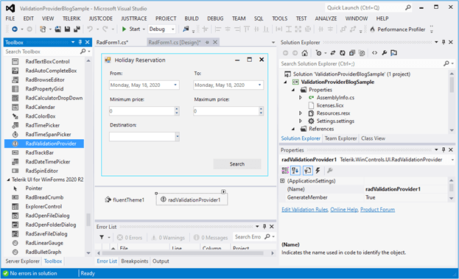The width and height of the screenshot is (459, 279).
Task: Switch to the Breakpoints tab
Action: click(134, 261)
